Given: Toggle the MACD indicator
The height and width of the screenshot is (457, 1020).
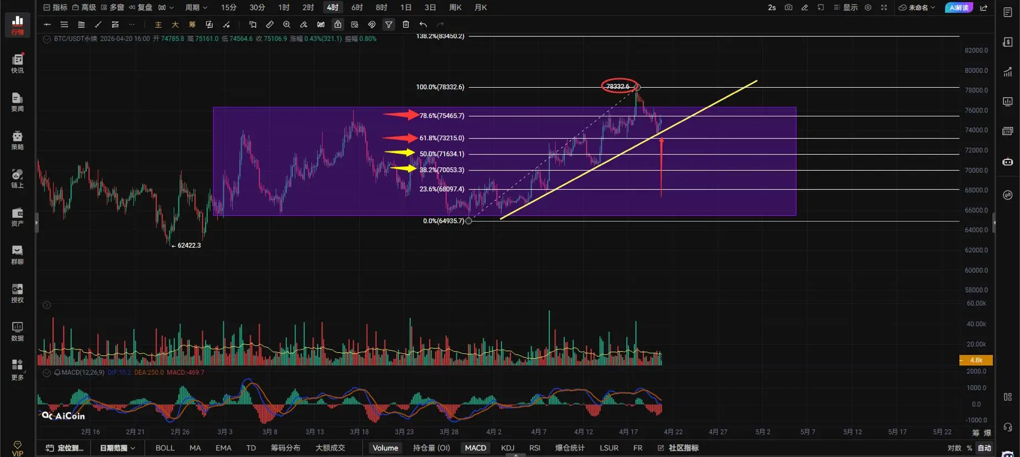Looking at the screenshot, I should pos(476,448).
